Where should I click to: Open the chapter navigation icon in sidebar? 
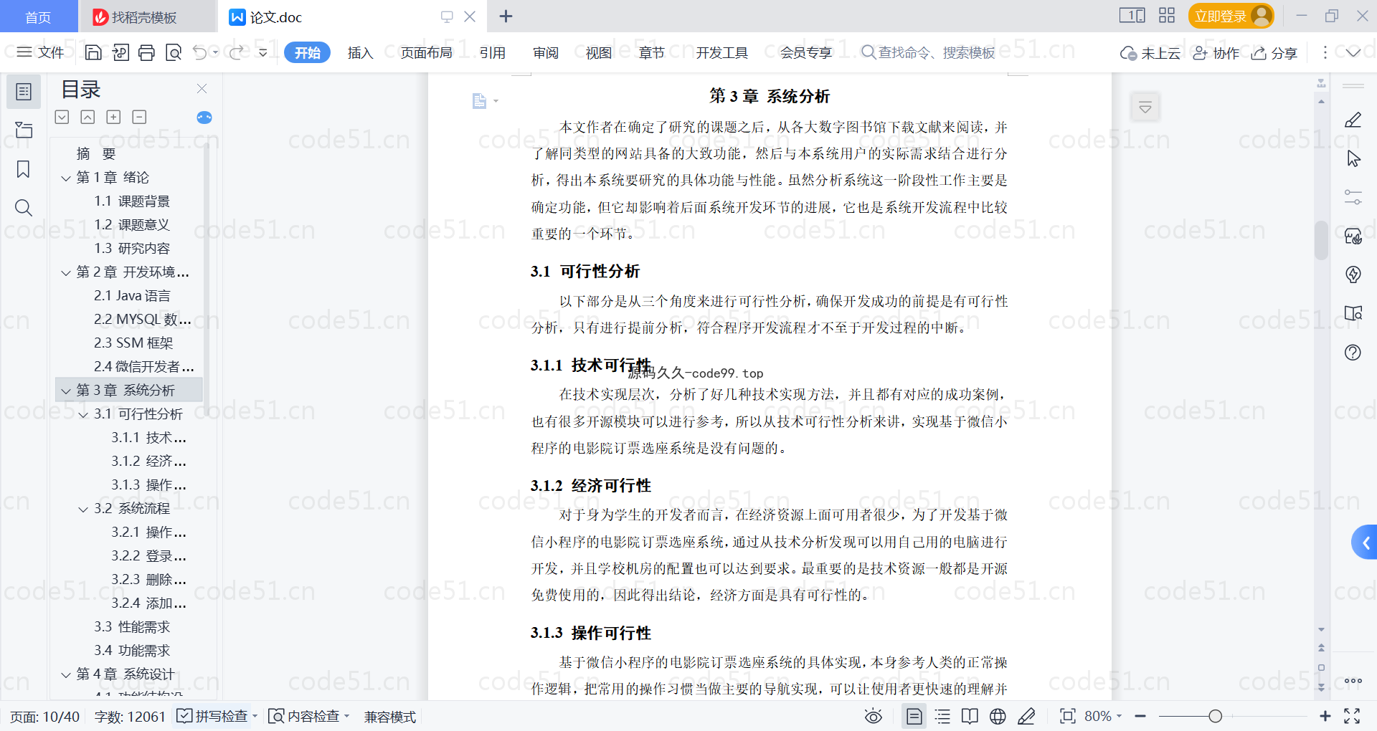pyautogui.click(x=24, y=130)
